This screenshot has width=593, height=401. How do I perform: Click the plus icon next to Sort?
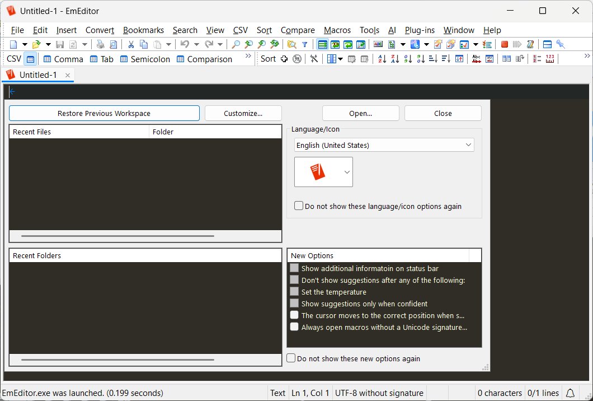click(284, 59)
